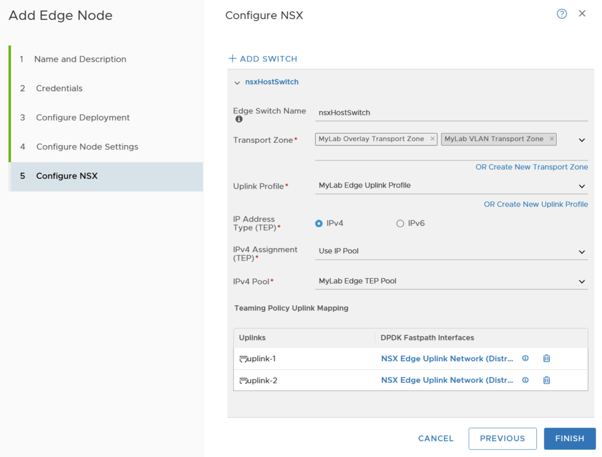Delete the uplink-1 interface mapping

[546, 358]
